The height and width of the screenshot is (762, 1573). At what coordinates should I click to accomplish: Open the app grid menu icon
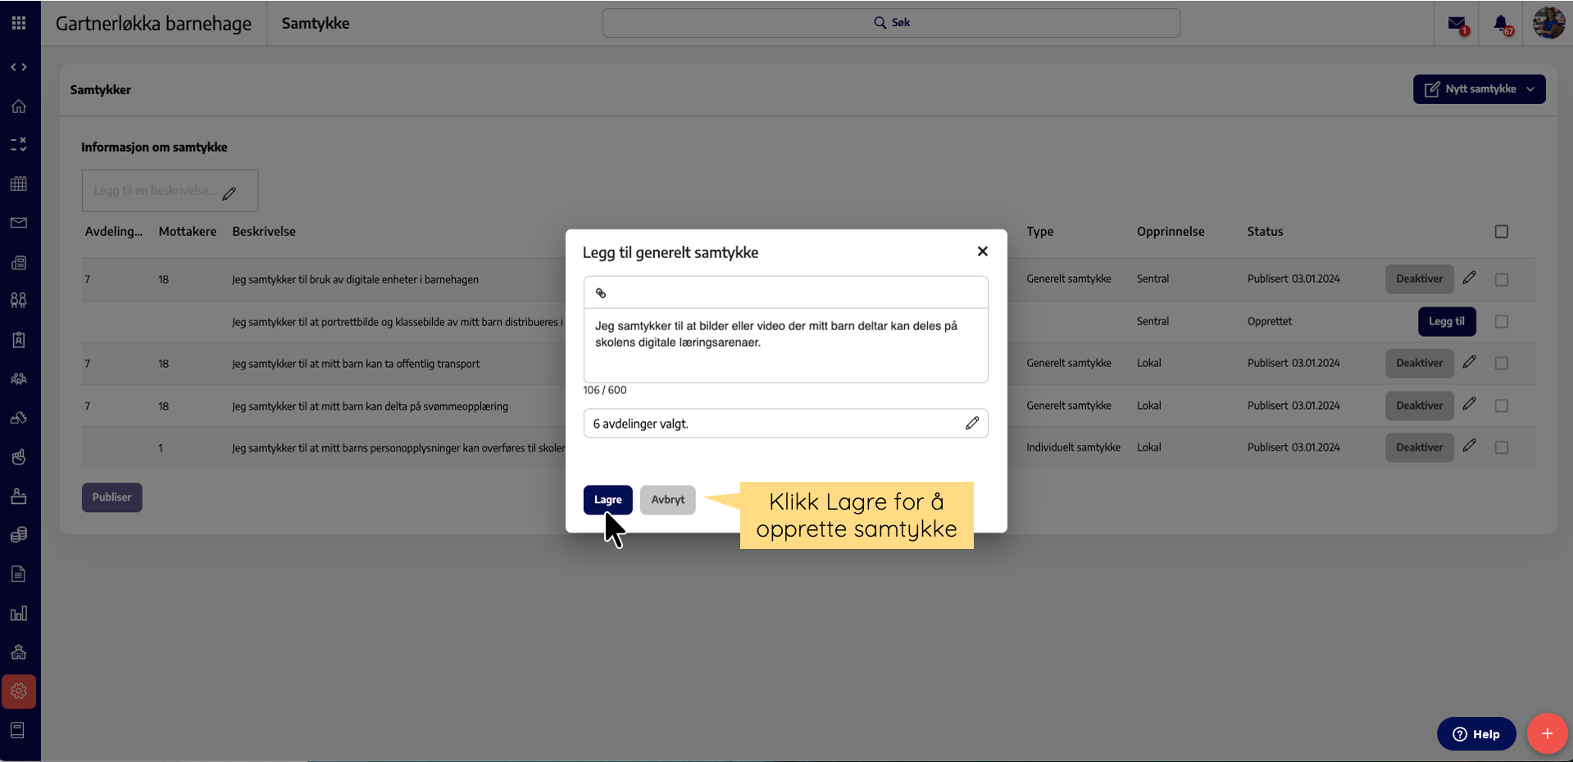(19, 23)
